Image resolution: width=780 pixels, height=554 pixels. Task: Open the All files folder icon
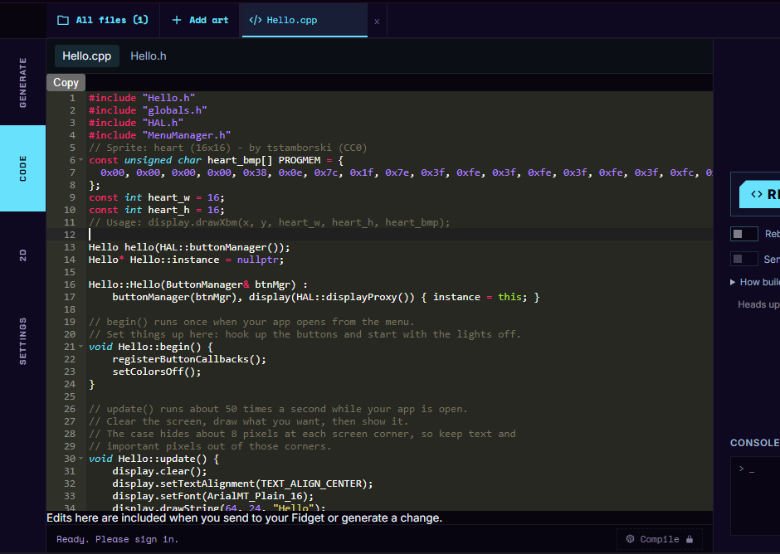click(x=63, y=21)
